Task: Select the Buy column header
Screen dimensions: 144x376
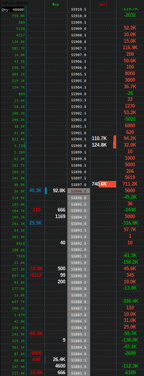Action: click(x=56, y=4)
